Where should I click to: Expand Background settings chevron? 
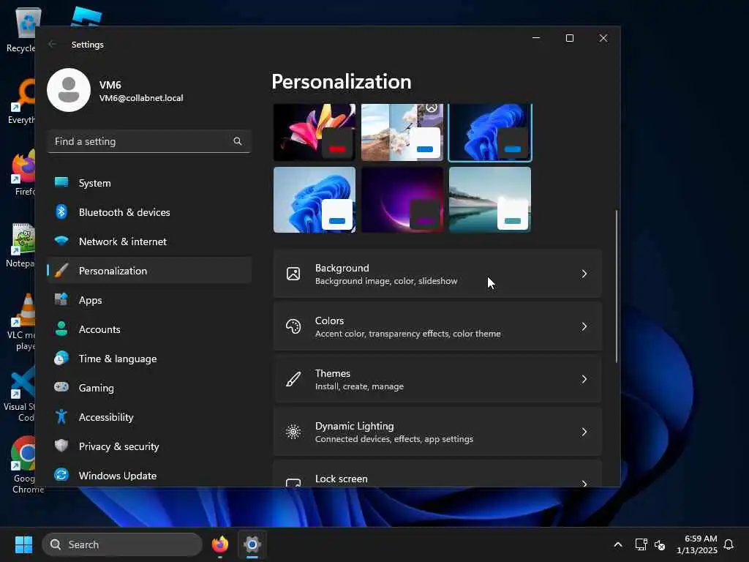point(584,274)
